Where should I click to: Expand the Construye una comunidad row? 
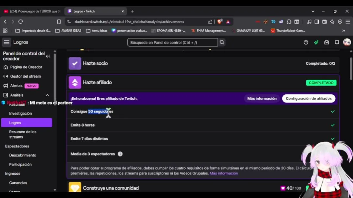[x=203, y=187]
